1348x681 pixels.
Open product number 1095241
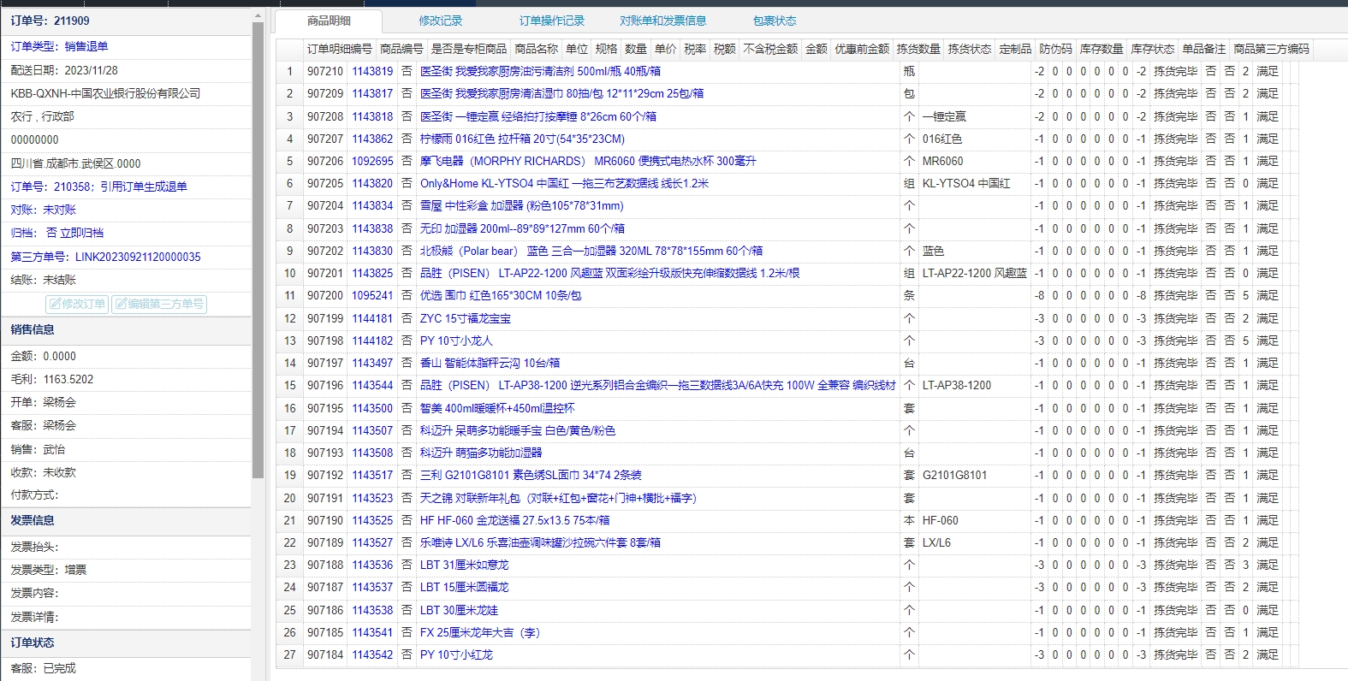pyautogui.click(x=372, y=295)
